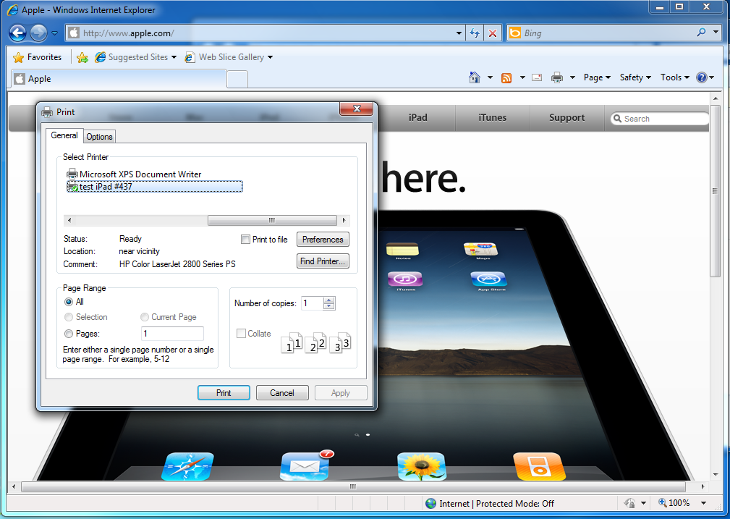The width and height of the screenshot is (730, 519).
Task: Open the zoom level dropdown arrow
Action: pos(703,503)
